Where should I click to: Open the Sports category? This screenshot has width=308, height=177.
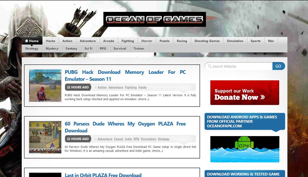click(x=255, y=41)
